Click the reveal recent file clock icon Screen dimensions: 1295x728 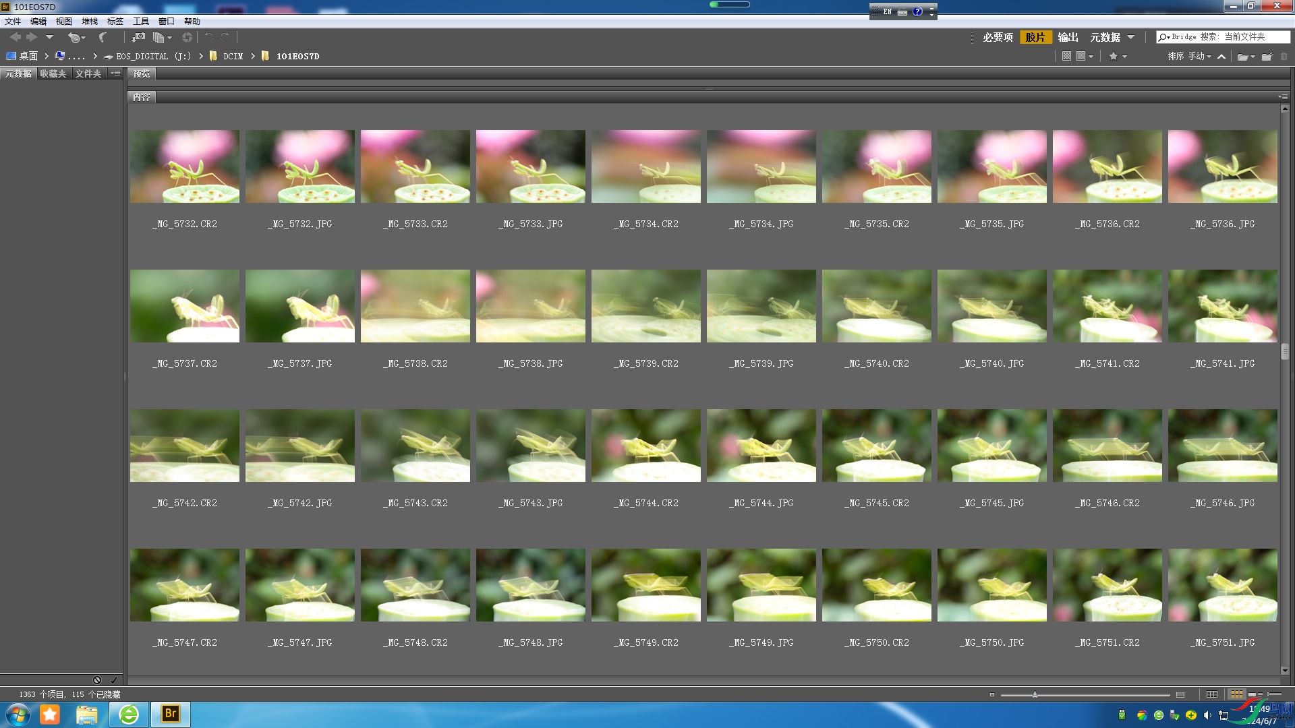(x=76, y=38)
